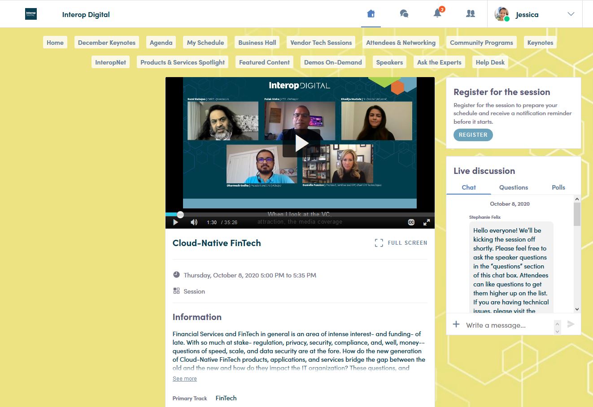Open Featured Content
The width and height of the screenshot is (593, 407).
(264, 62)
